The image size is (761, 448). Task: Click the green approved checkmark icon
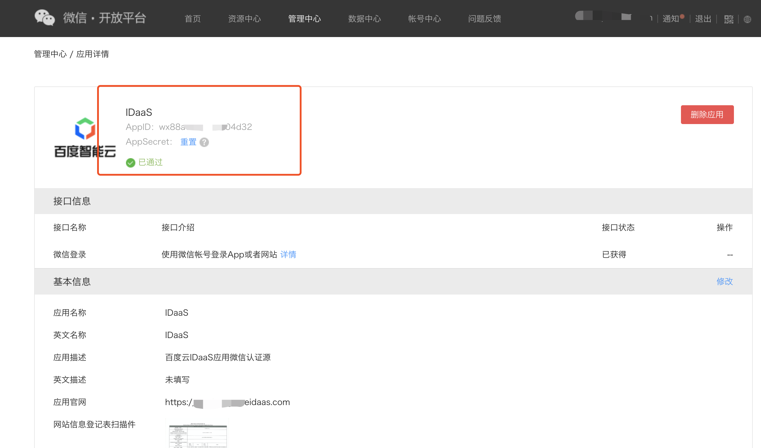pos(131,163)
